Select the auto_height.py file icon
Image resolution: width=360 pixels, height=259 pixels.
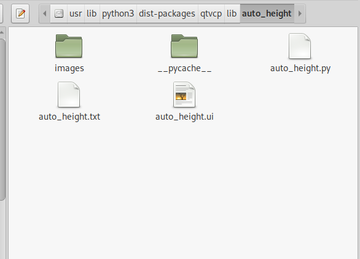coord(300,46)
